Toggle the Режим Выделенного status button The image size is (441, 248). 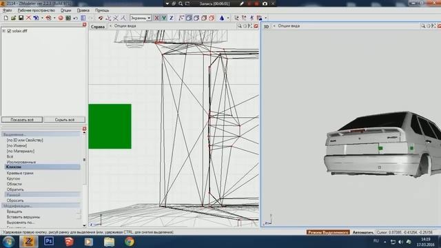pyautogui.click(x=328, y=232)
